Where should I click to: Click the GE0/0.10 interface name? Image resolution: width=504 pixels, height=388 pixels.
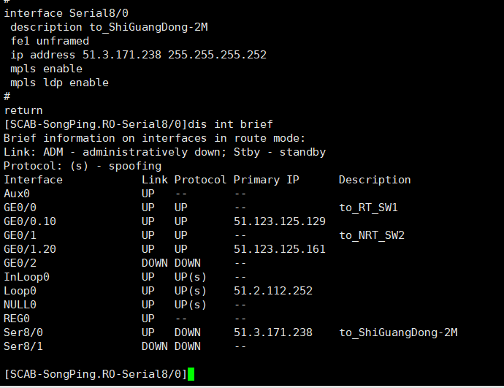coord(30,221)
